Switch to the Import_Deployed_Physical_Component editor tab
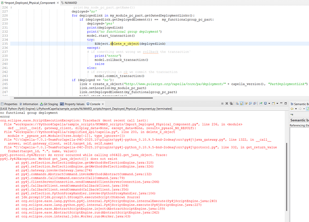This screenshot has width=309, height=222. [30, 3]
